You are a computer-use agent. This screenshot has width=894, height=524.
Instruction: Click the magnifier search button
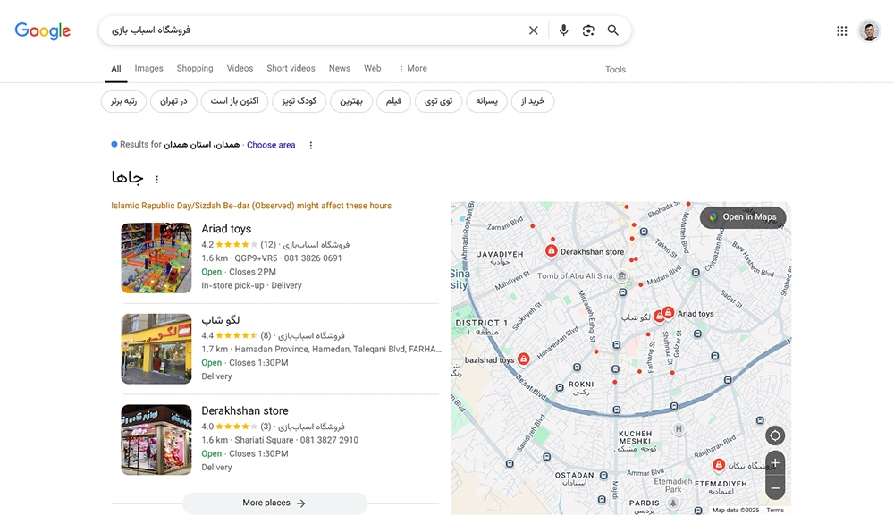(x=613, y=30)
